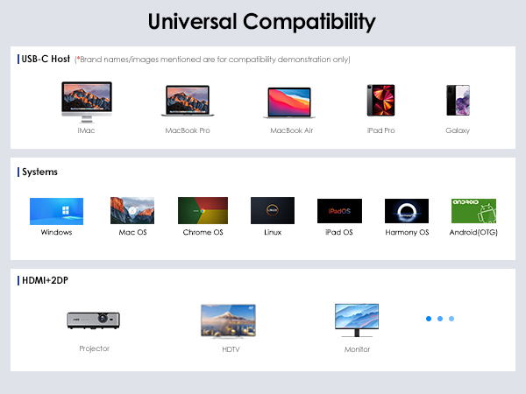Choose the iPad Pro tablet image
526x394 pixels.
point(380,101)
